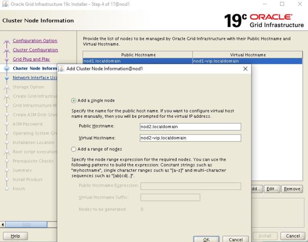Select the nod1.localdomain row in table
The image size is (308, 242).
click(138, 61)
